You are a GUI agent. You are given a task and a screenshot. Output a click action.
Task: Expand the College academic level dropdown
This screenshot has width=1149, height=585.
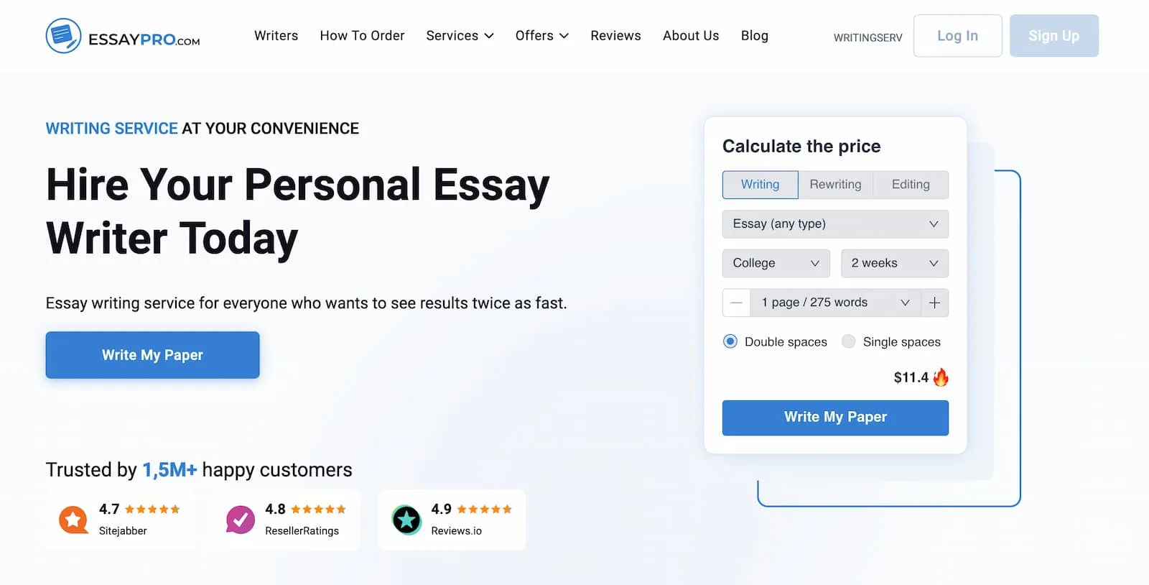[x=776, y=263]
